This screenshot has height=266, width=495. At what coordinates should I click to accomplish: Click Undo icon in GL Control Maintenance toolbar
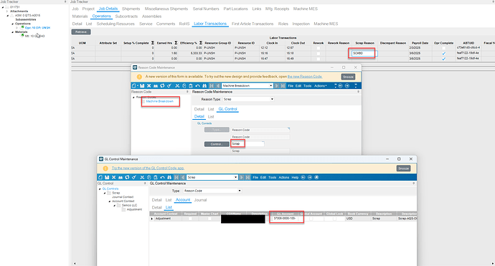162,177
